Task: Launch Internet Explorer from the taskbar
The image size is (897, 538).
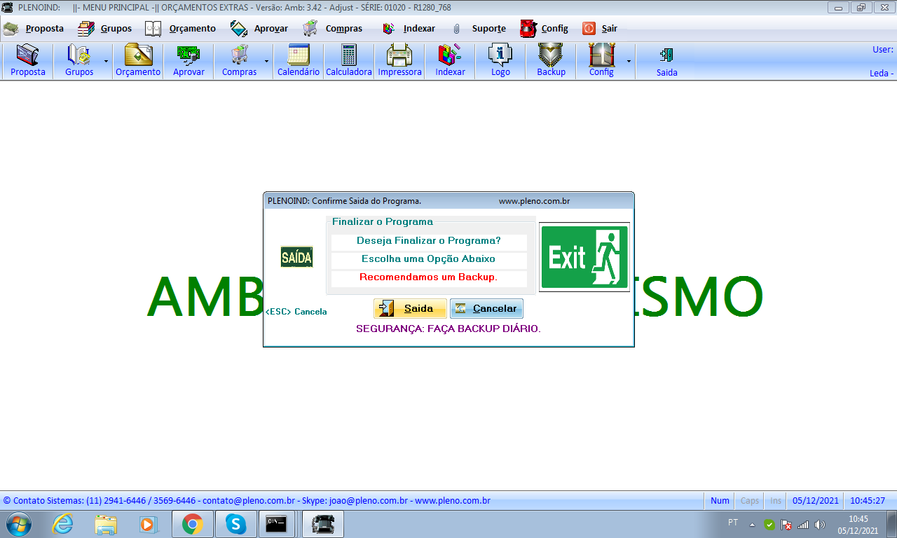Action: [x=63, y=524]
